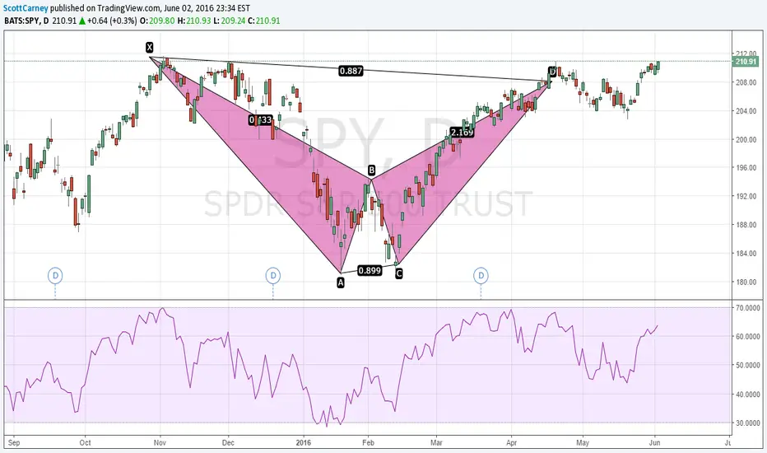Click the 30.0000 RSI axis label
767x453 pixels.
(748, 423)
